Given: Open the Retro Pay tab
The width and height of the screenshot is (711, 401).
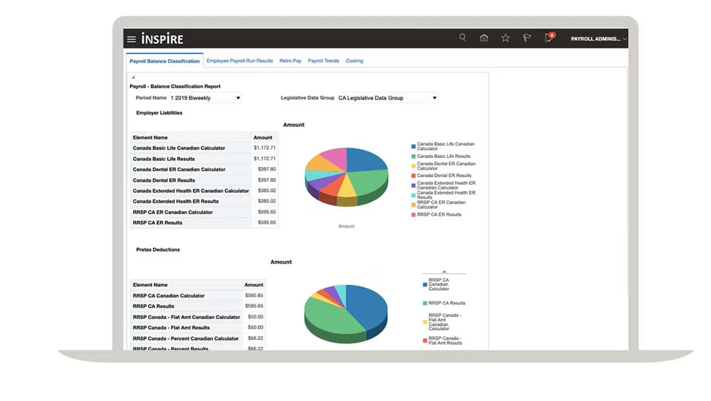Looking at the screenshot, I should (x=290, y=61).
